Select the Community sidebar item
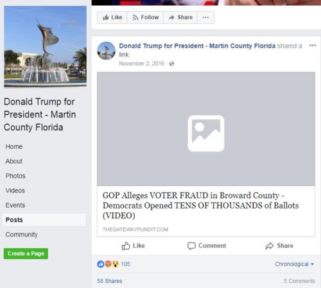This screenshot has height=288, width=321. (x=22, y=234)
